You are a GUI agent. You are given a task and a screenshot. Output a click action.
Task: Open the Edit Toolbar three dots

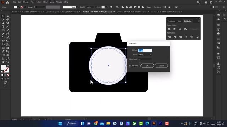pos(5,87)
